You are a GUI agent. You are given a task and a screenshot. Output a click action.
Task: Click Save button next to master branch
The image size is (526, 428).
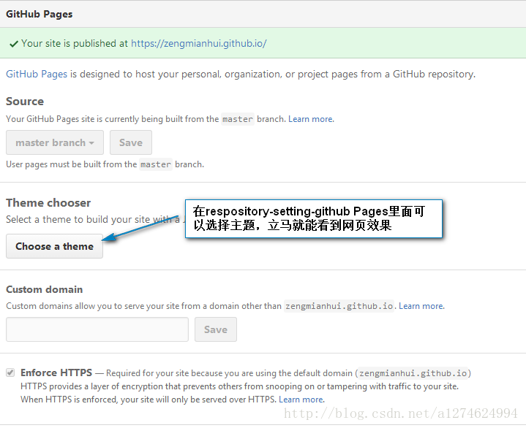pyautogui.click(x=131, y=142)
